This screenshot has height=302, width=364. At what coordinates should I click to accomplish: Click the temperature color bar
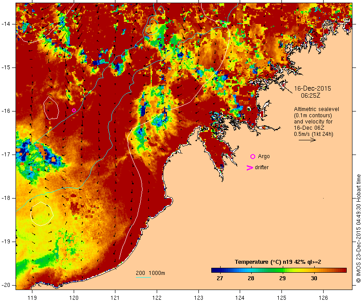pyautogui.click(x=279, y=270)
